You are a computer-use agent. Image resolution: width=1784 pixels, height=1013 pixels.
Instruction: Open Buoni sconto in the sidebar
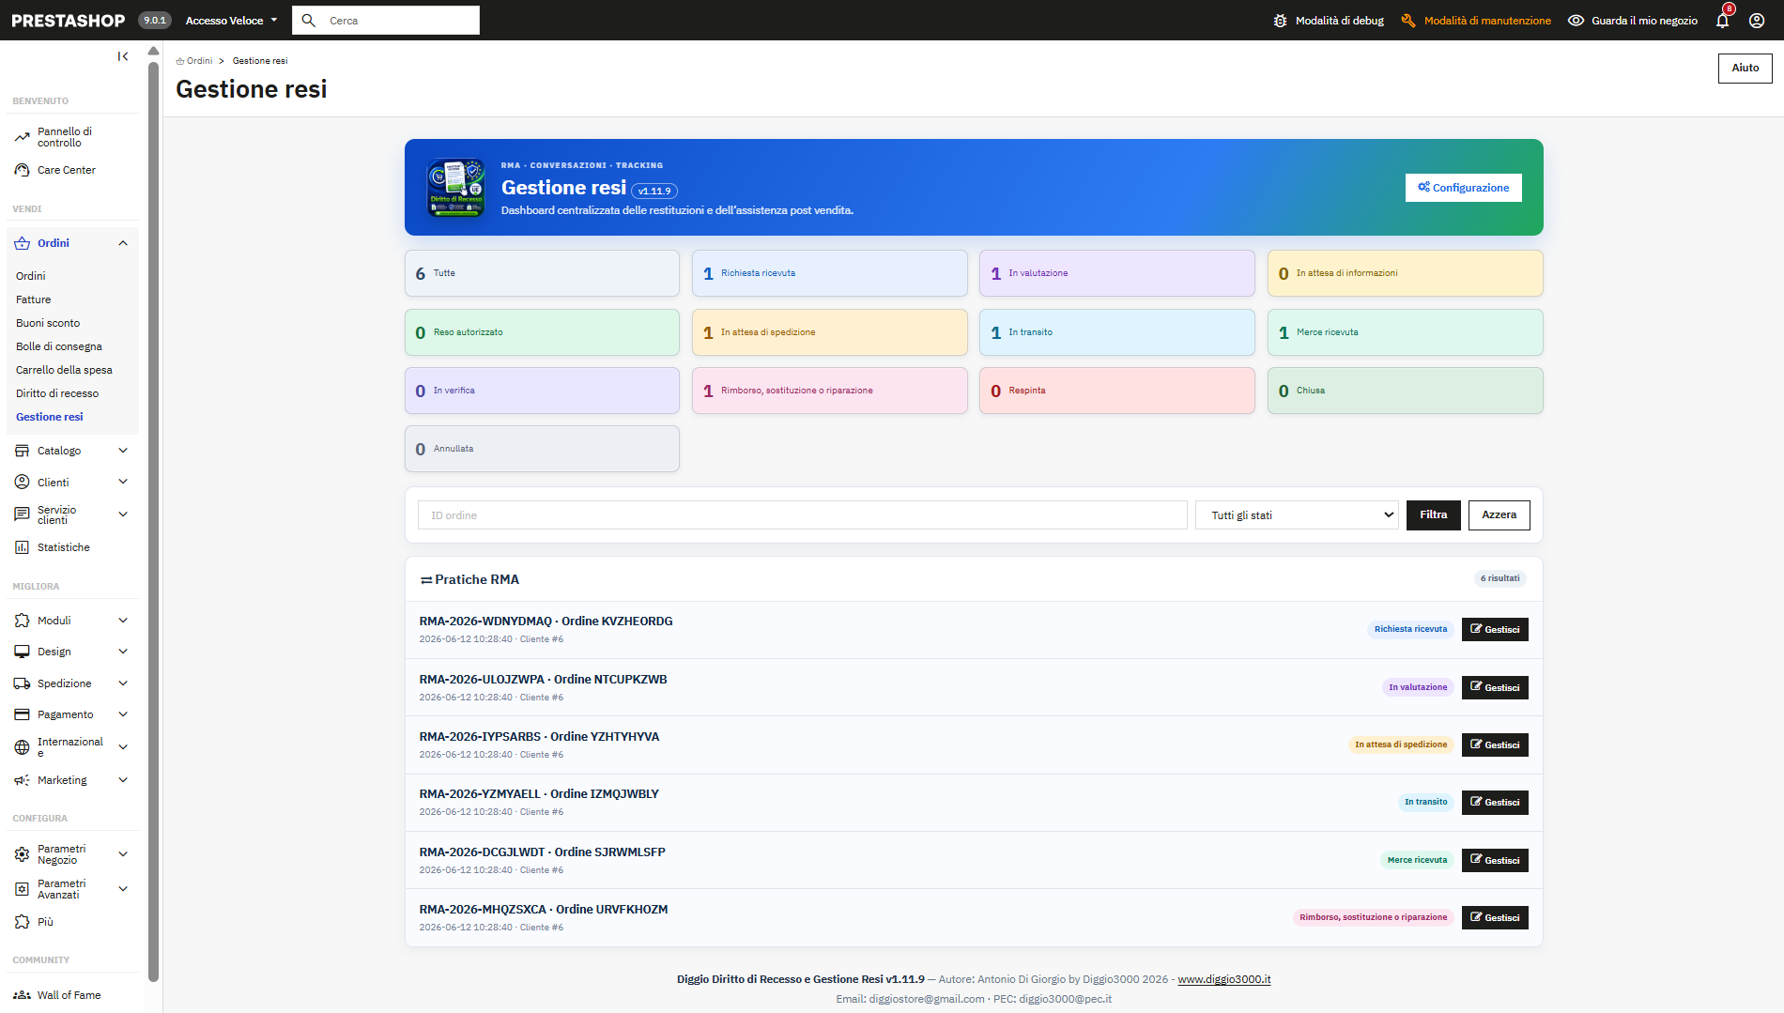48,323
